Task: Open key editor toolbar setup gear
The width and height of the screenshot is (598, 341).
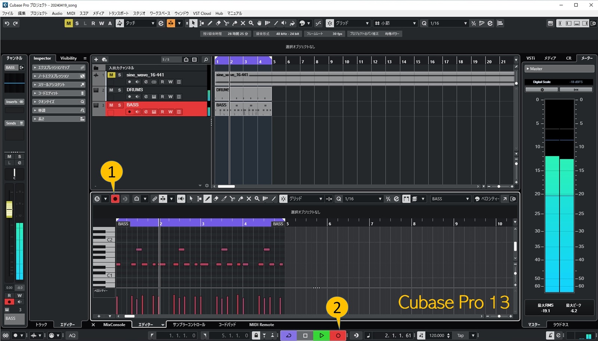Action: click(514, 199)
